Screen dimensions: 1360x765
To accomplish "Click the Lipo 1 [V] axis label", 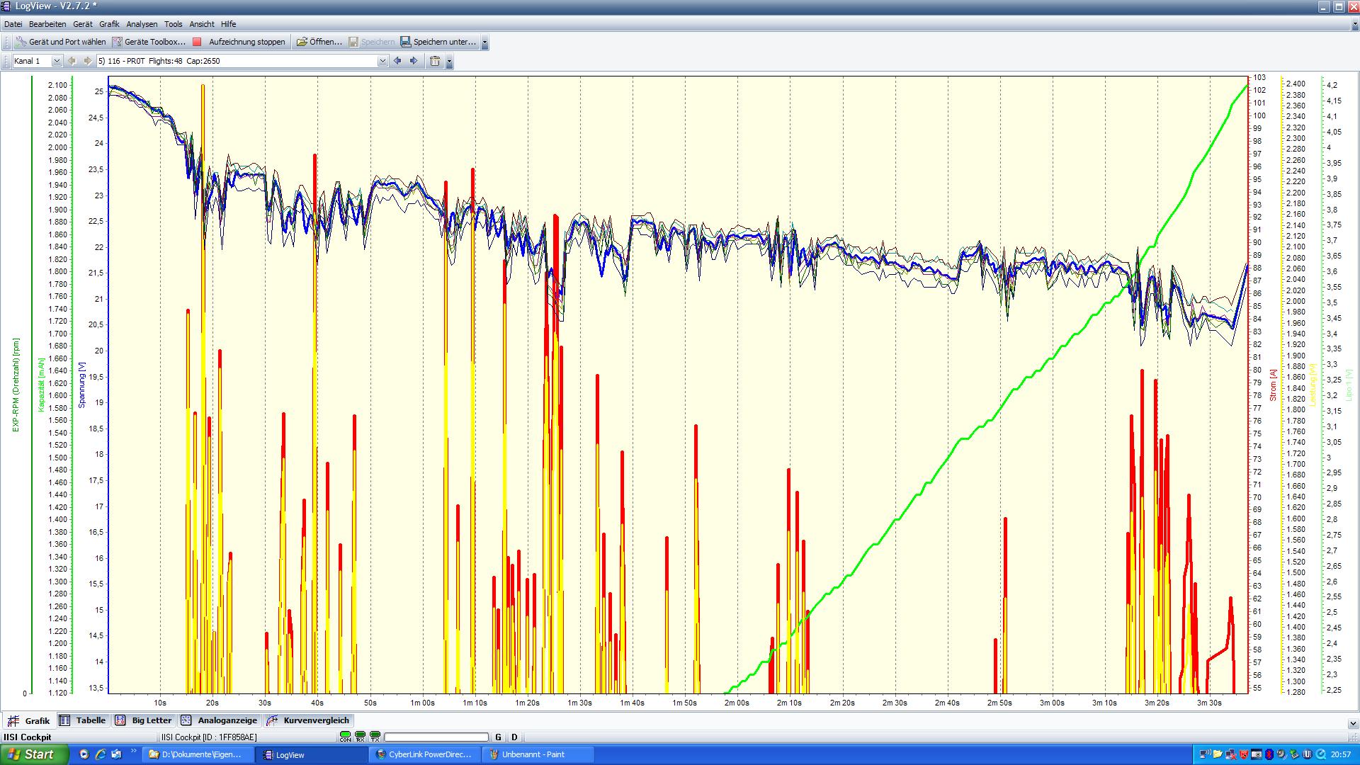I will [x=1349, y=385].
